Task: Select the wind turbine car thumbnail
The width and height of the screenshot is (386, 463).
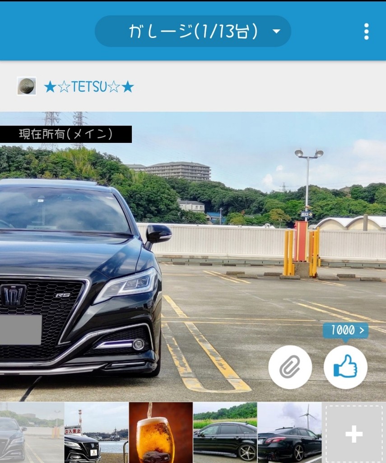Action: click(289, 432)
